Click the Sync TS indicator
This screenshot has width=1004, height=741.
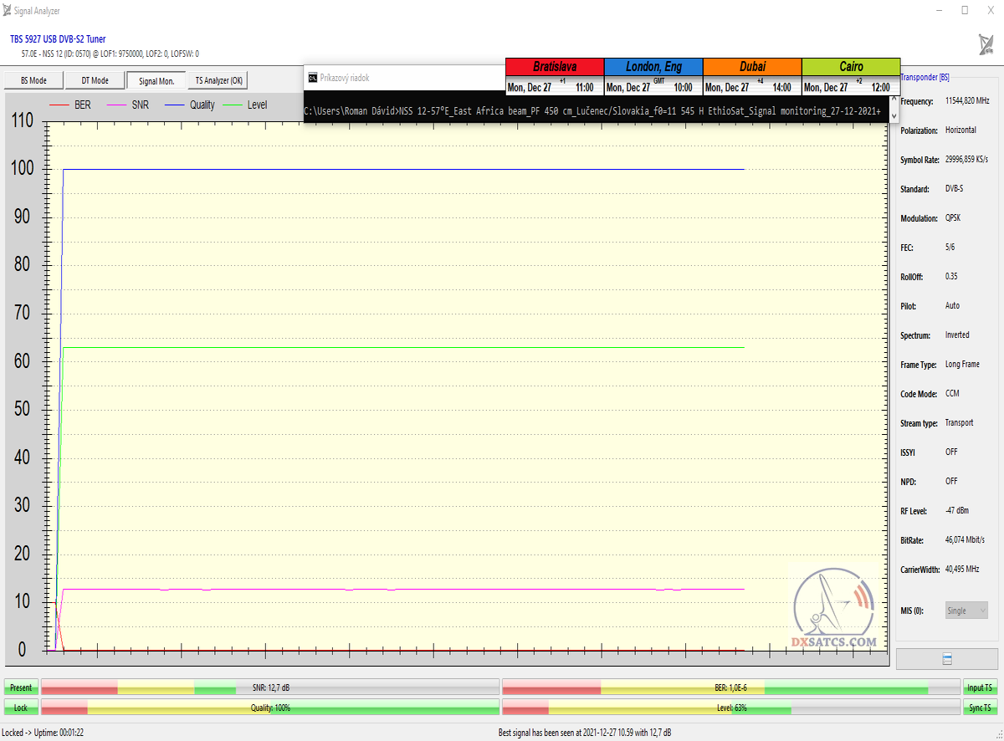coord(980,708)
